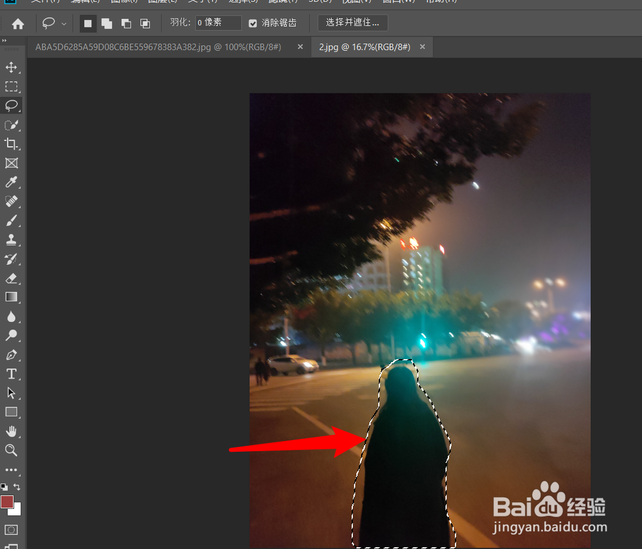Reset to default foreground and background colors
Viewport: 642px width, 549px height.
[x=4, y=487]
